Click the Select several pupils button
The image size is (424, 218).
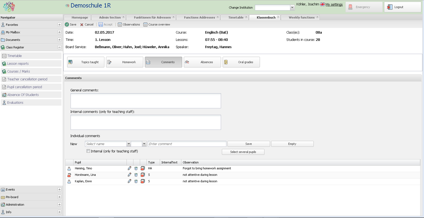click(243, 152)
